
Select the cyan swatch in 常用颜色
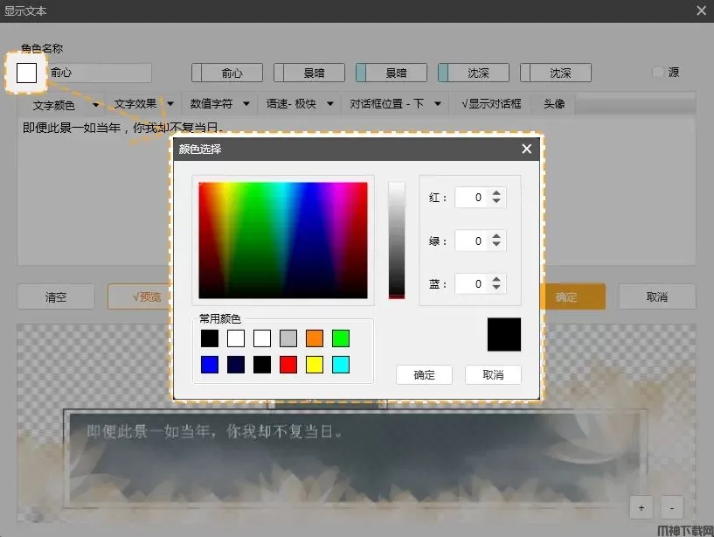click(x=341, y=365)
